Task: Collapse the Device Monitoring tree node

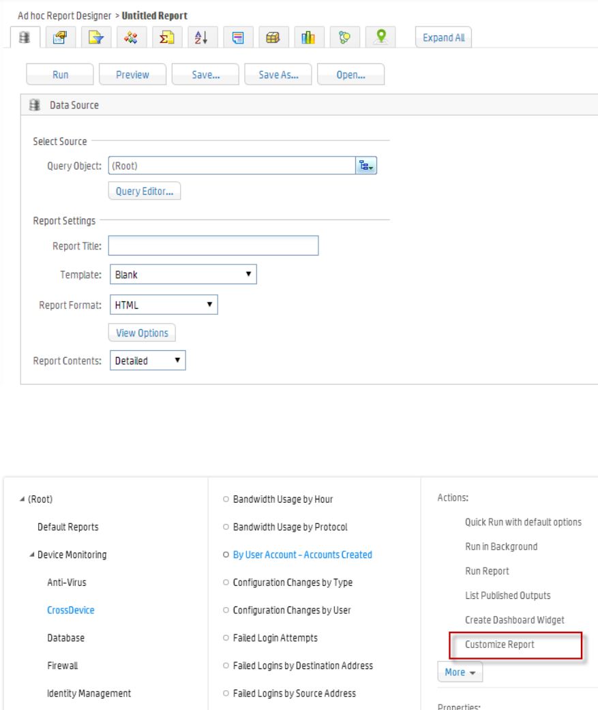Action: 32,555
